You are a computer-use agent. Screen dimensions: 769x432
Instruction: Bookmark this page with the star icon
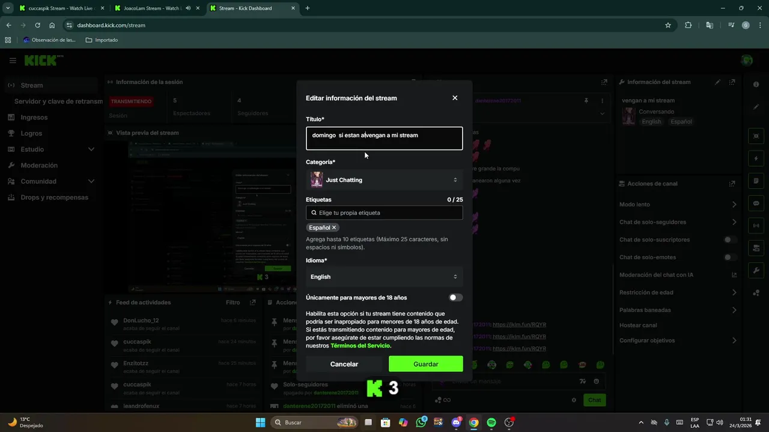(668, 25)
